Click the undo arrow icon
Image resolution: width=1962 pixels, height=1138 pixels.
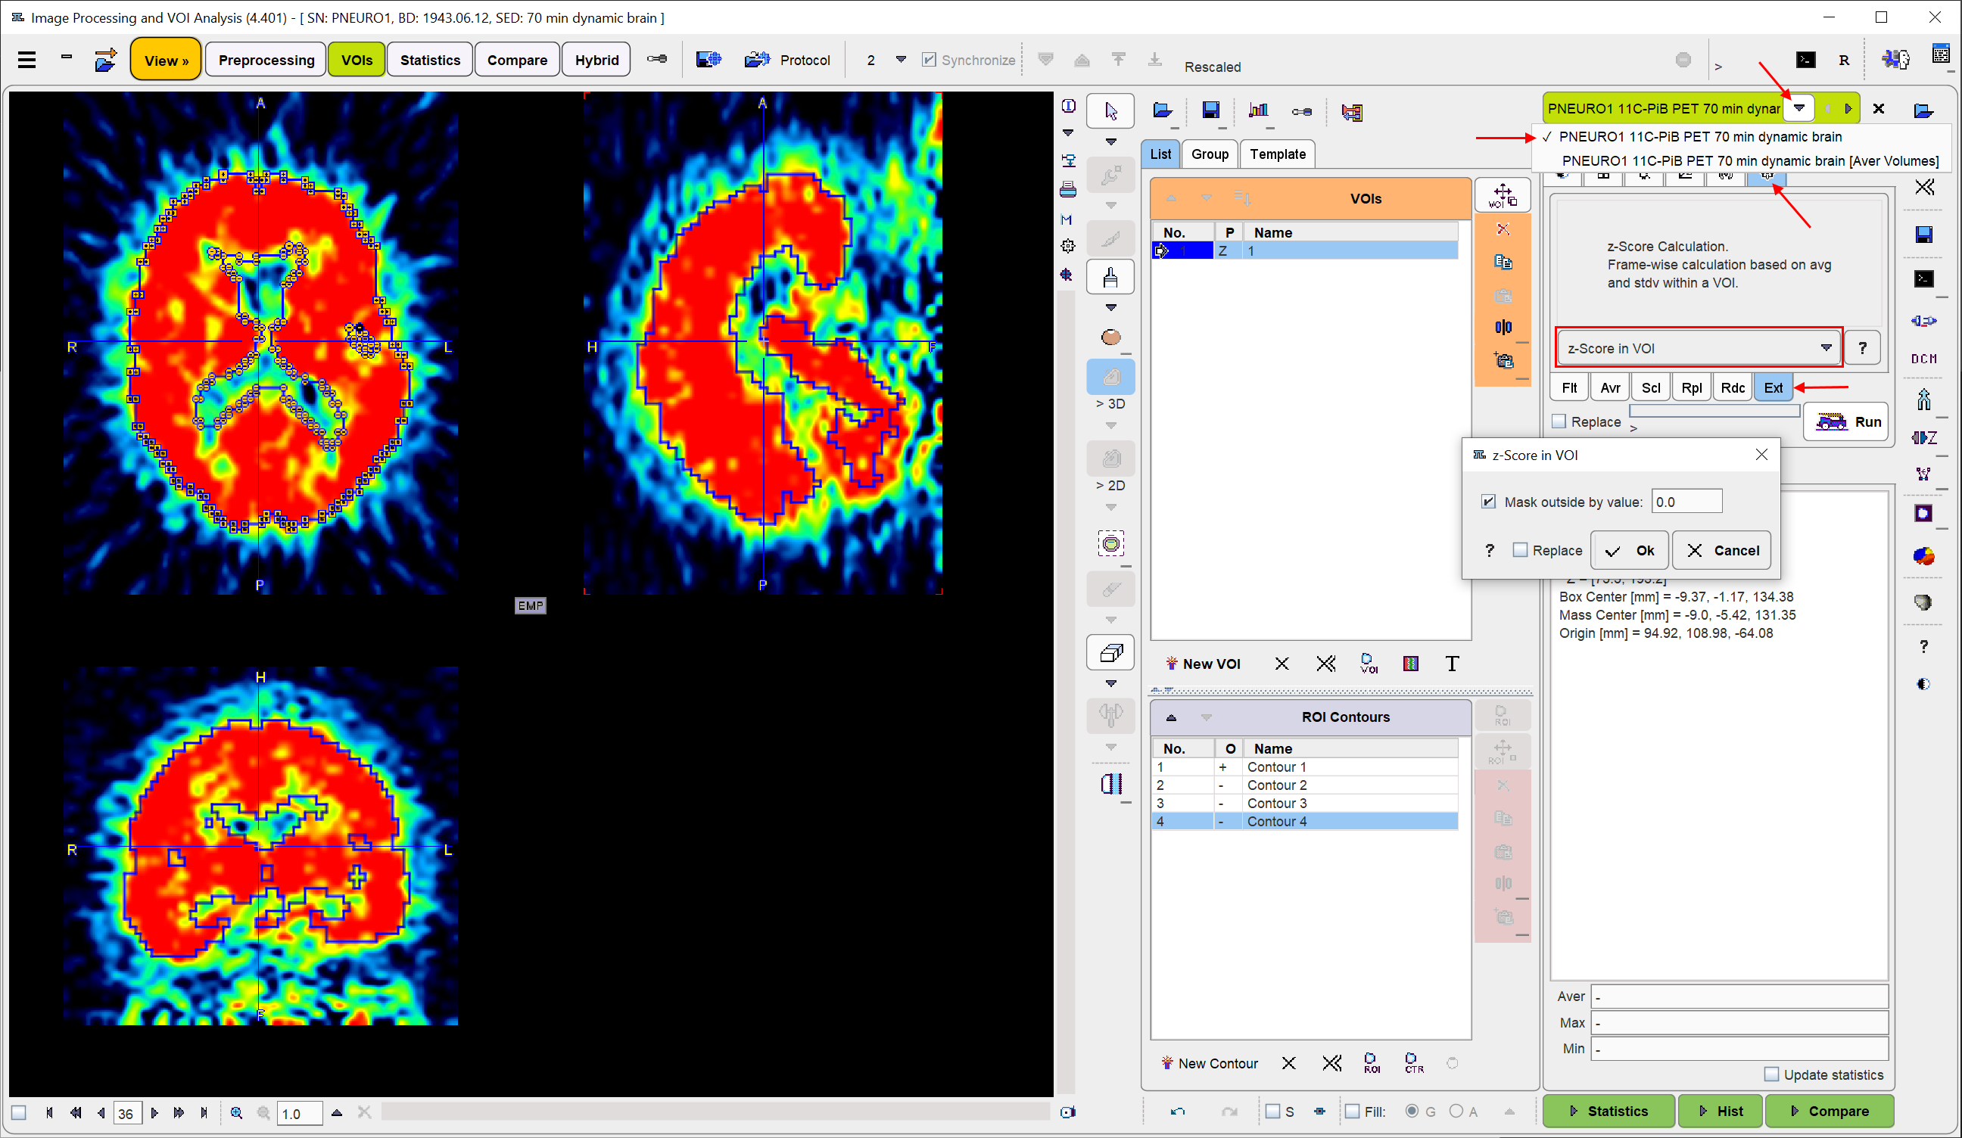pyautogui.click(x=1177, y=1112)
